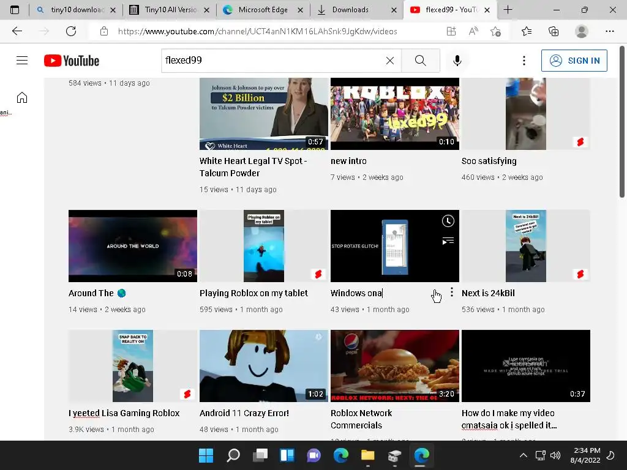Click the new intro video title
This screenshot has height=470, width=627.
[x=348, y=161]
